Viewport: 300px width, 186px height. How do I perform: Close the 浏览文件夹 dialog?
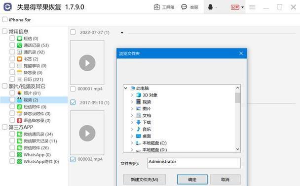pos(241,53)
